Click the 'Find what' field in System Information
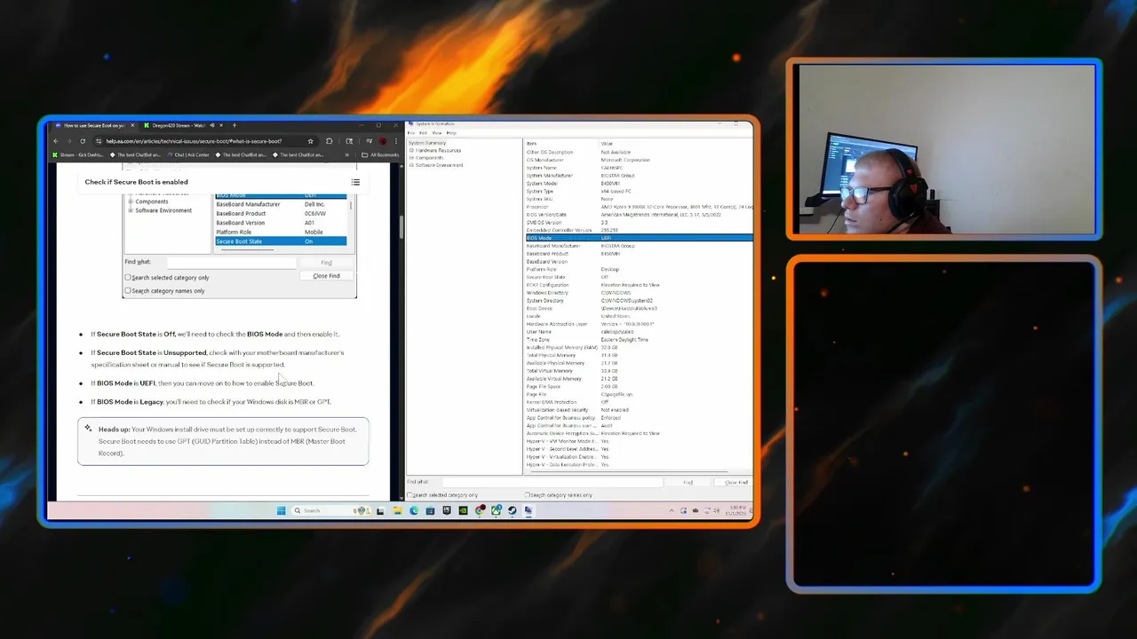The image size is (1137, 639). 551,482
